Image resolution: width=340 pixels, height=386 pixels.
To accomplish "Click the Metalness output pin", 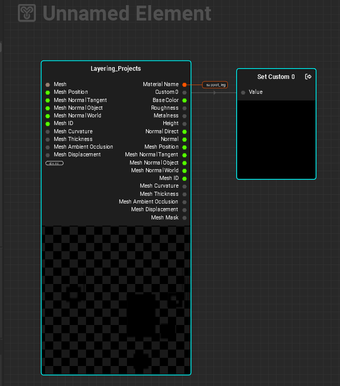I will tap(184, 116).
